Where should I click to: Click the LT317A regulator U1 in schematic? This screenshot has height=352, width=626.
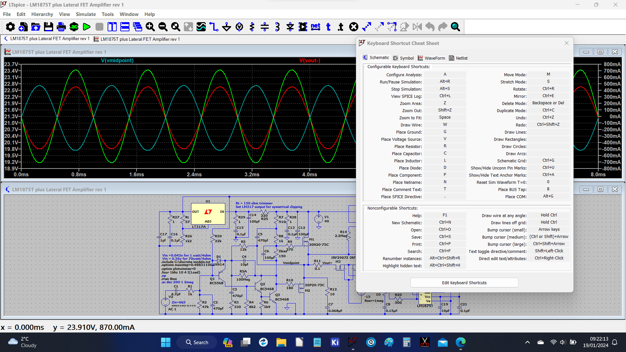pyautogui.click(x=208, y=214)
